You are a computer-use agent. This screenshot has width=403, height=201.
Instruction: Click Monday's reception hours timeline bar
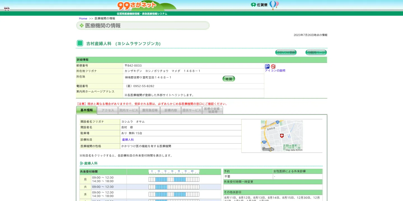coord(174,179)
